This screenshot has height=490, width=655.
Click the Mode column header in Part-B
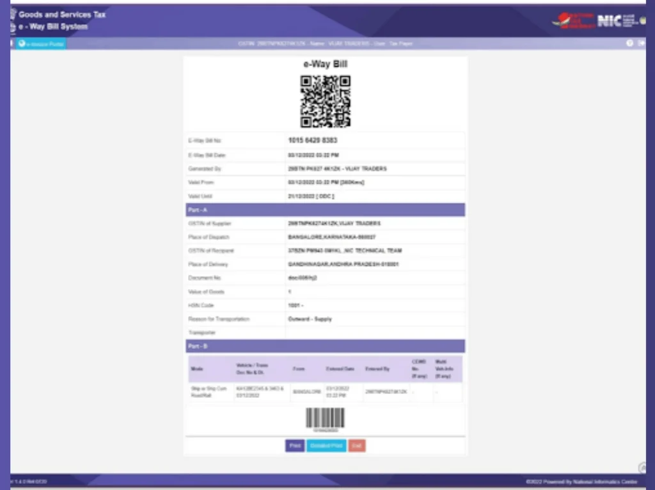[197, 369]
